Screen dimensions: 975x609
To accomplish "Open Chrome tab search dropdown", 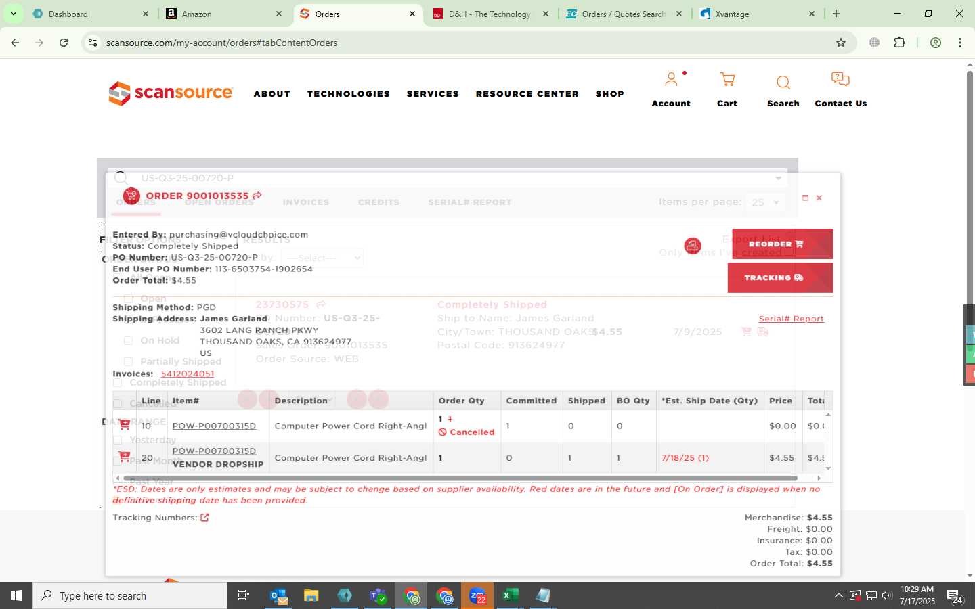I will 13,14.
